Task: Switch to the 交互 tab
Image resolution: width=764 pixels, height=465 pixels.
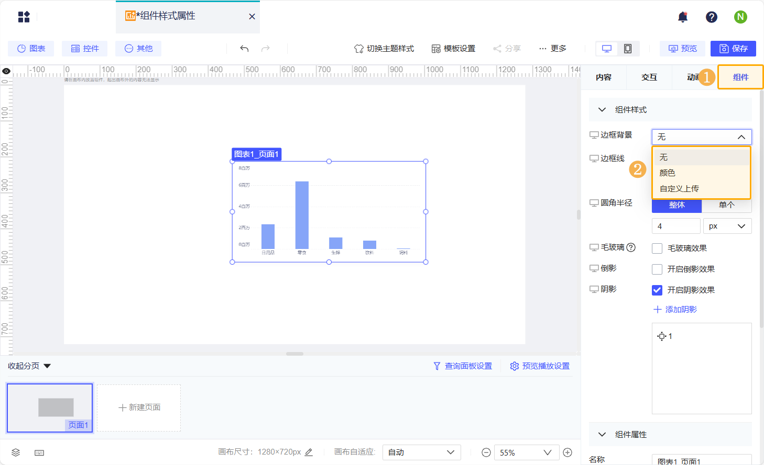Action: click(x=649, y=77)
